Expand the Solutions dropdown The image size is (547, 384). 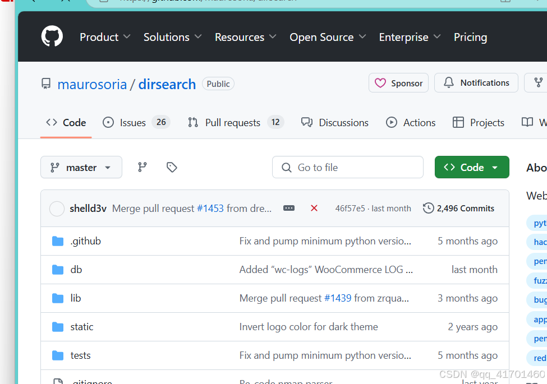pyautogui.click(x=172, y=37)
